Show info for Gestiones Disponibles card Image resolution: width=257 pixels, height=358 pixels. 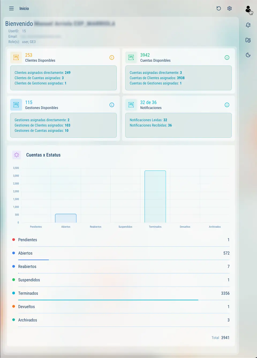pos(112,105)
